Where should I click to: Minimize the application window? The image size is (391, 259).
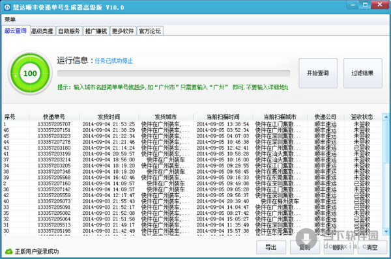(x=353, y=5)
